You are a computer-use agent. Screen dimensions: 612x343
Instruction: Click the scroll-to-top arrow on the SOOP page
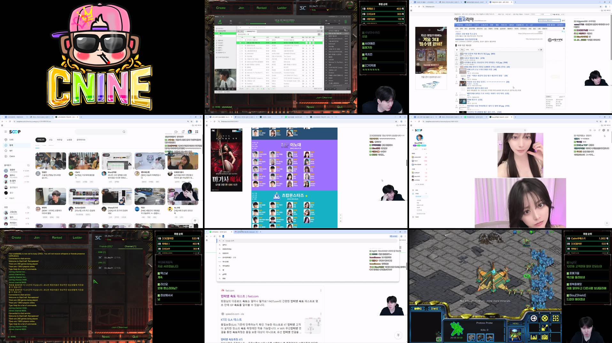coord(195,220)
